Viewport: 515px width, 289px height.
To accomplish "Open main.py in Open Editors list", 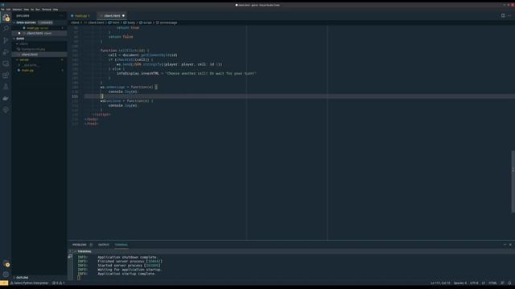I will click(x=39, y=28).
